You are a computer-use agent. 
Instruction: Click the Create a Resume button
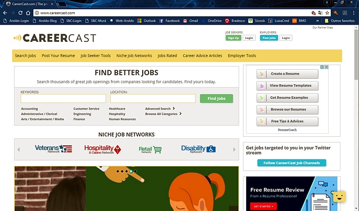[287, 74]
